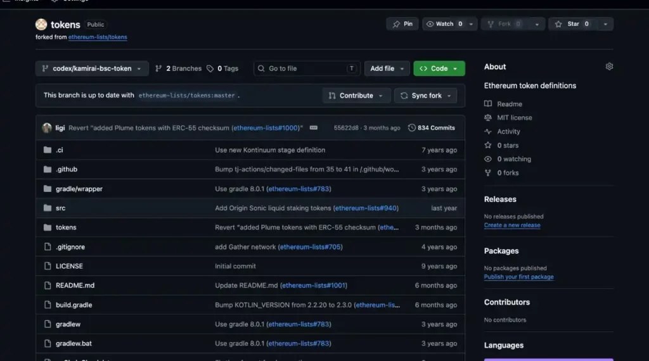Open the src folder
Screen dimensions: 649x361
click(x=60, y=208)
